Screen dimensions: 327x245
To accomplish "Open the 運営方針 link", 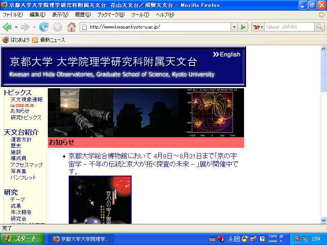I will click(x=21, y=140).
